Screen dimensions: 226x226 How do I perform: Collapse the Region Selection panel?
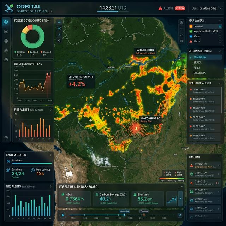(x=220, y=51)
